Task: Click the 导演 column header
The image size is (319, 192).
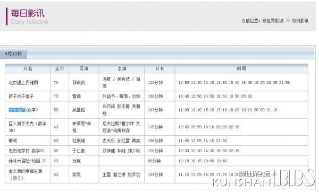Action: 84,69
